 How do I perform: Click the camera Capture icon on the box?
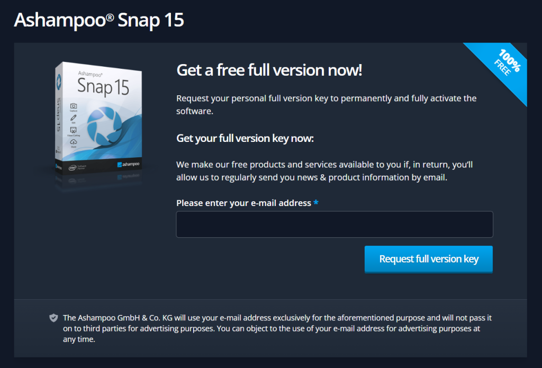[74, 106]
